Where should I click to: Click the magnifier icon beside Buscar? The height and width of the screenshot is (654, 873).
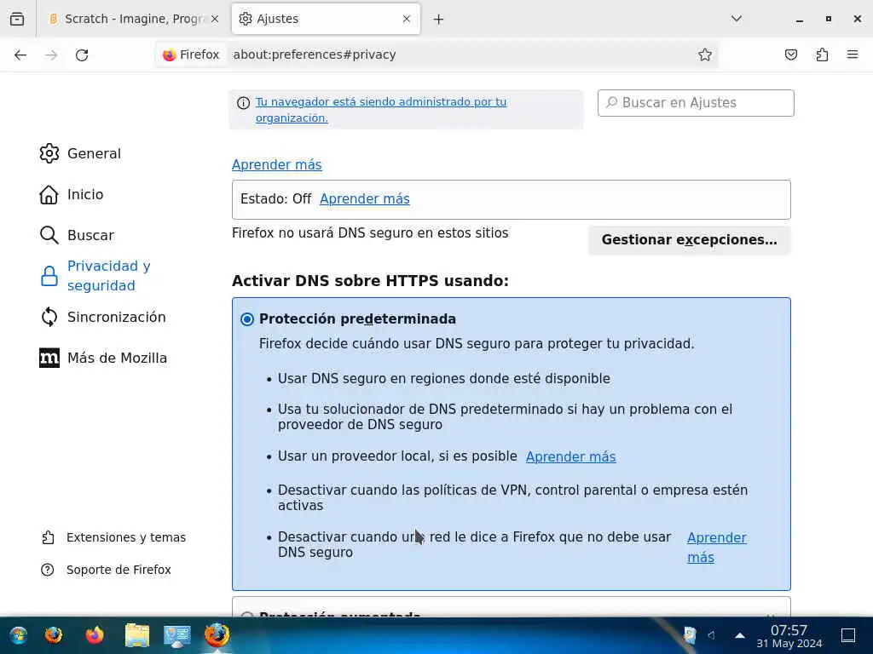click(49, 235)
